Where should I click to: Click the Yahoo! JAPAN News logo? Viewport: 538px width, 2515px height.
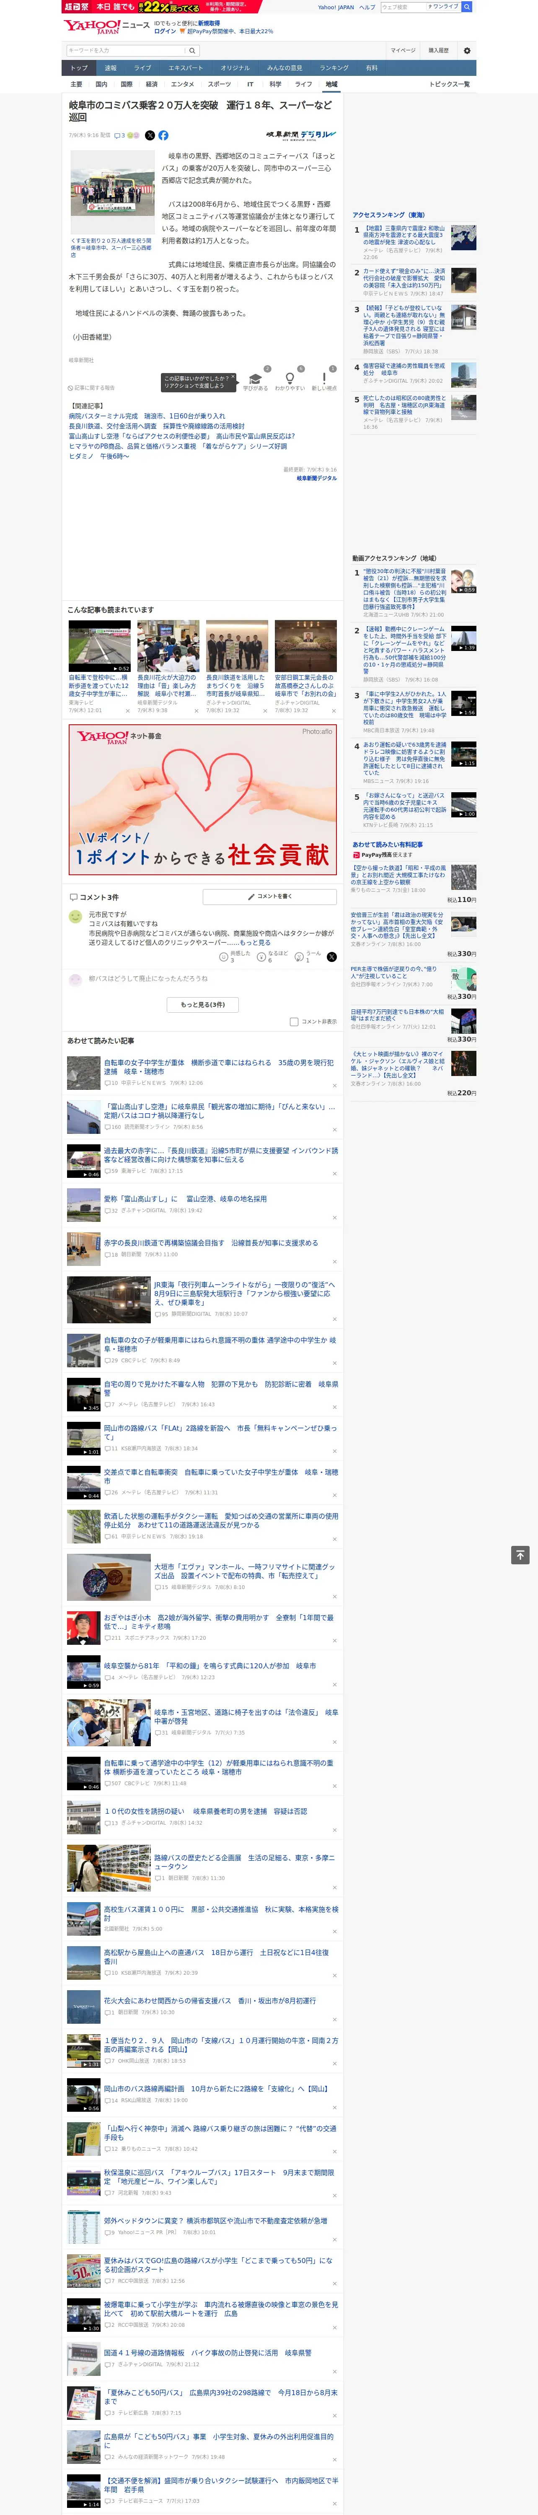pyautogui.click(x=107, y=26)
